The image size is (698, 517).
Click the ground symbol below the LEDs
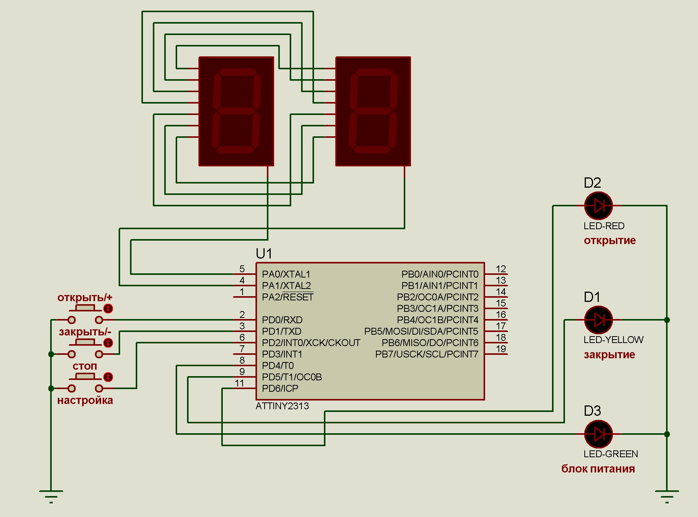pos(667,496)
